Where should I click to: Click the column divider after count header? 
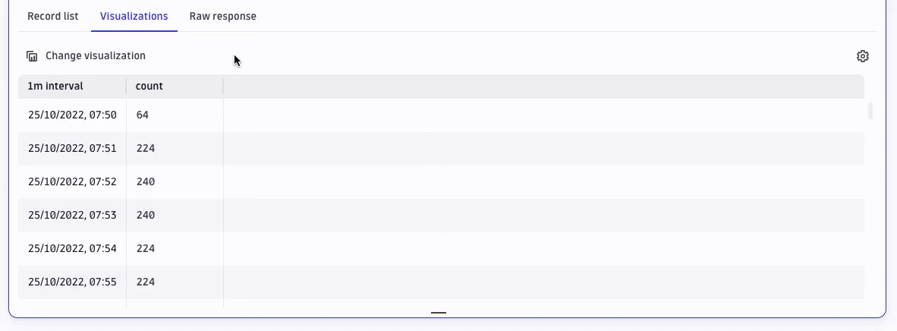(223, 86)
